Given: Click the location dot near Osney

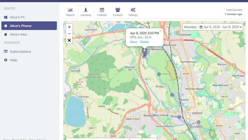Looking at the screenshot, I should (179, 117).
